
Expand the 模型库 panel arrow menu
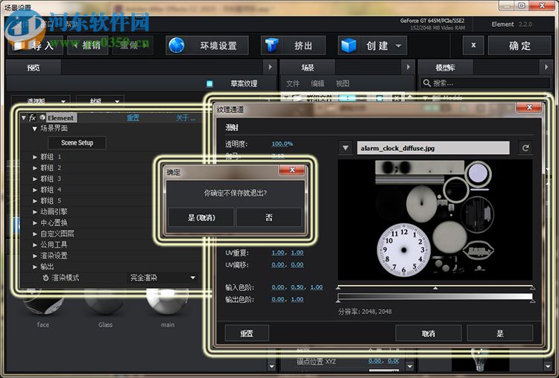546,67
